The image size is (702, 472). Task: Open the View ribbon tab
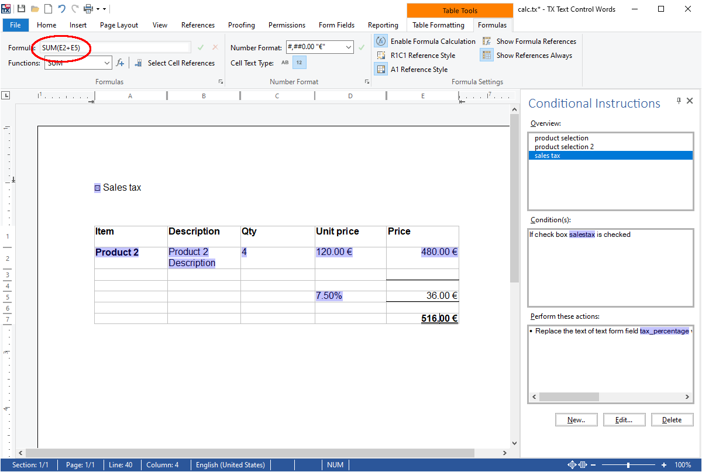pos(160,25)
